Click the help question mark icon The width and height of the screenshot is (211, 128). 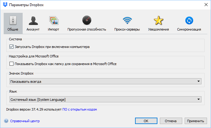coord(6,121)
